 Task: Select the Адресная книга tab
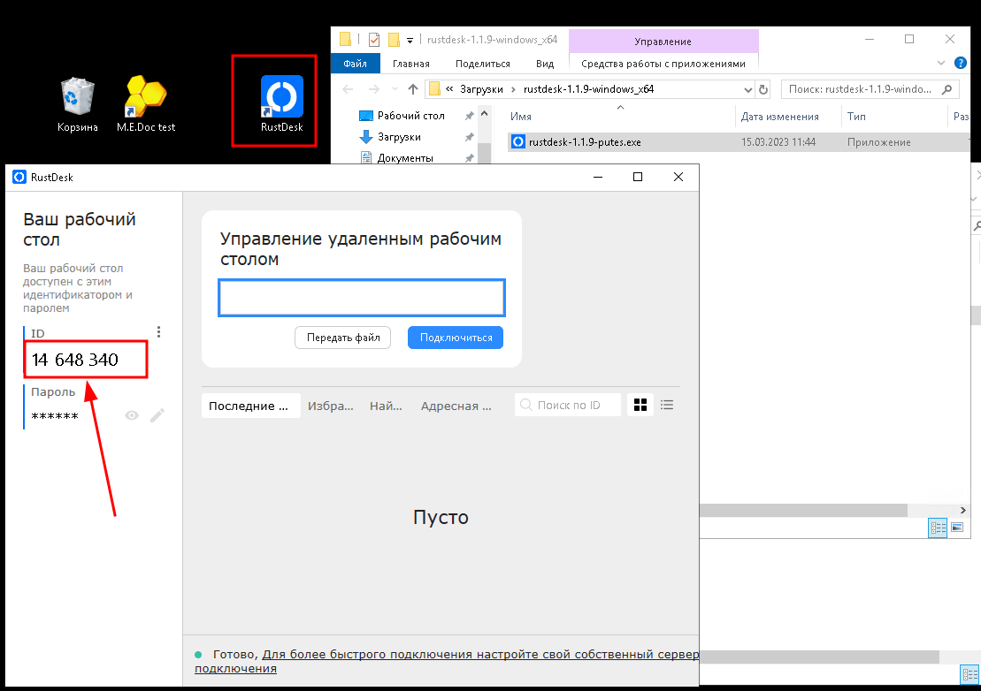coord(456,406)
